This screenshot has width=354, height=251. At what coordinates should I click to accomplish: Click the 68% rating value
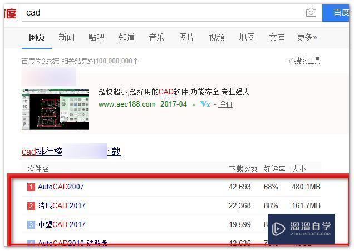click(271, 187)
